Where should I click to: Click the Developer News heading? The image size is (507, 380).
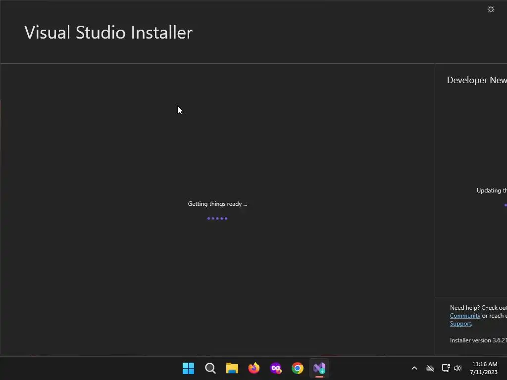[477, 80]
